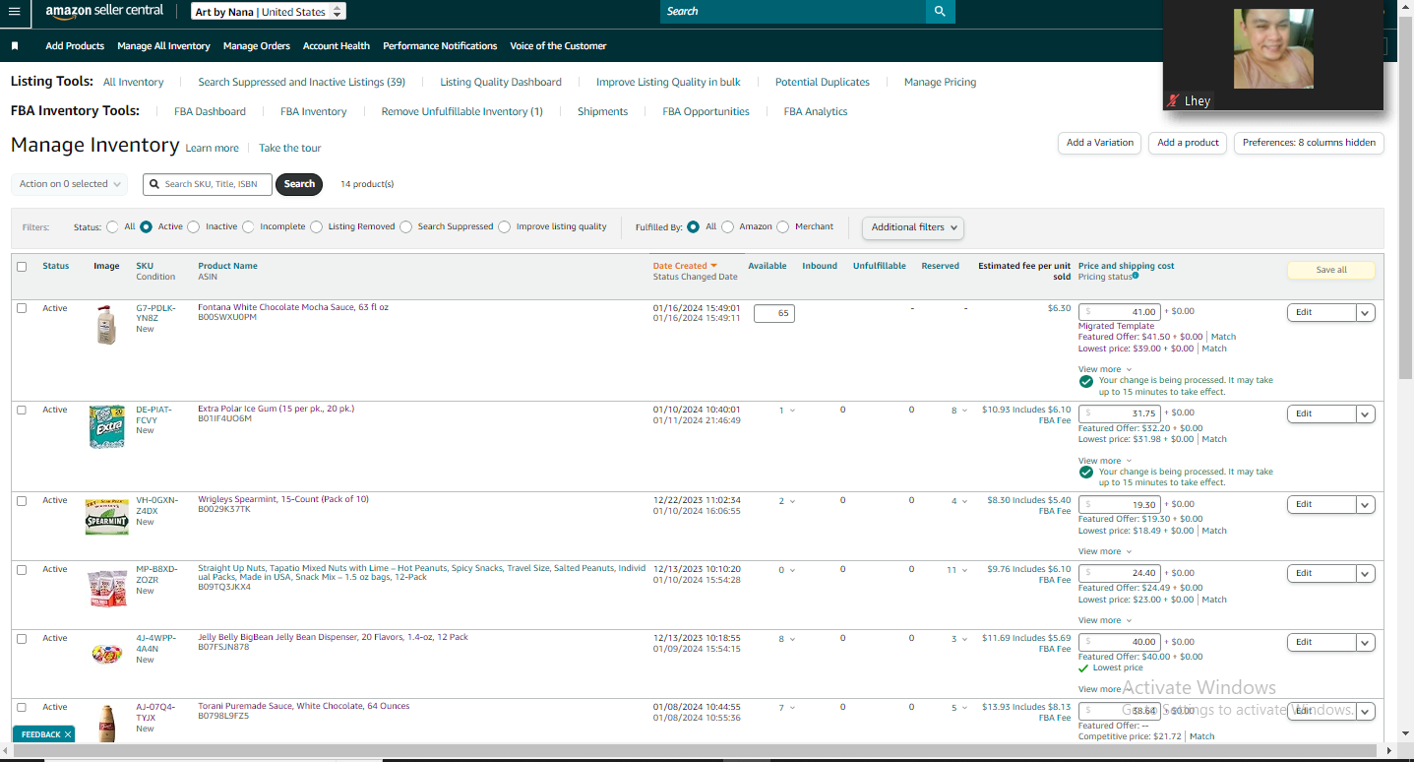Click the Take the tour link
Viewport: 1414px width, 762px height.
pyautogui.click(x=290, y=149)
